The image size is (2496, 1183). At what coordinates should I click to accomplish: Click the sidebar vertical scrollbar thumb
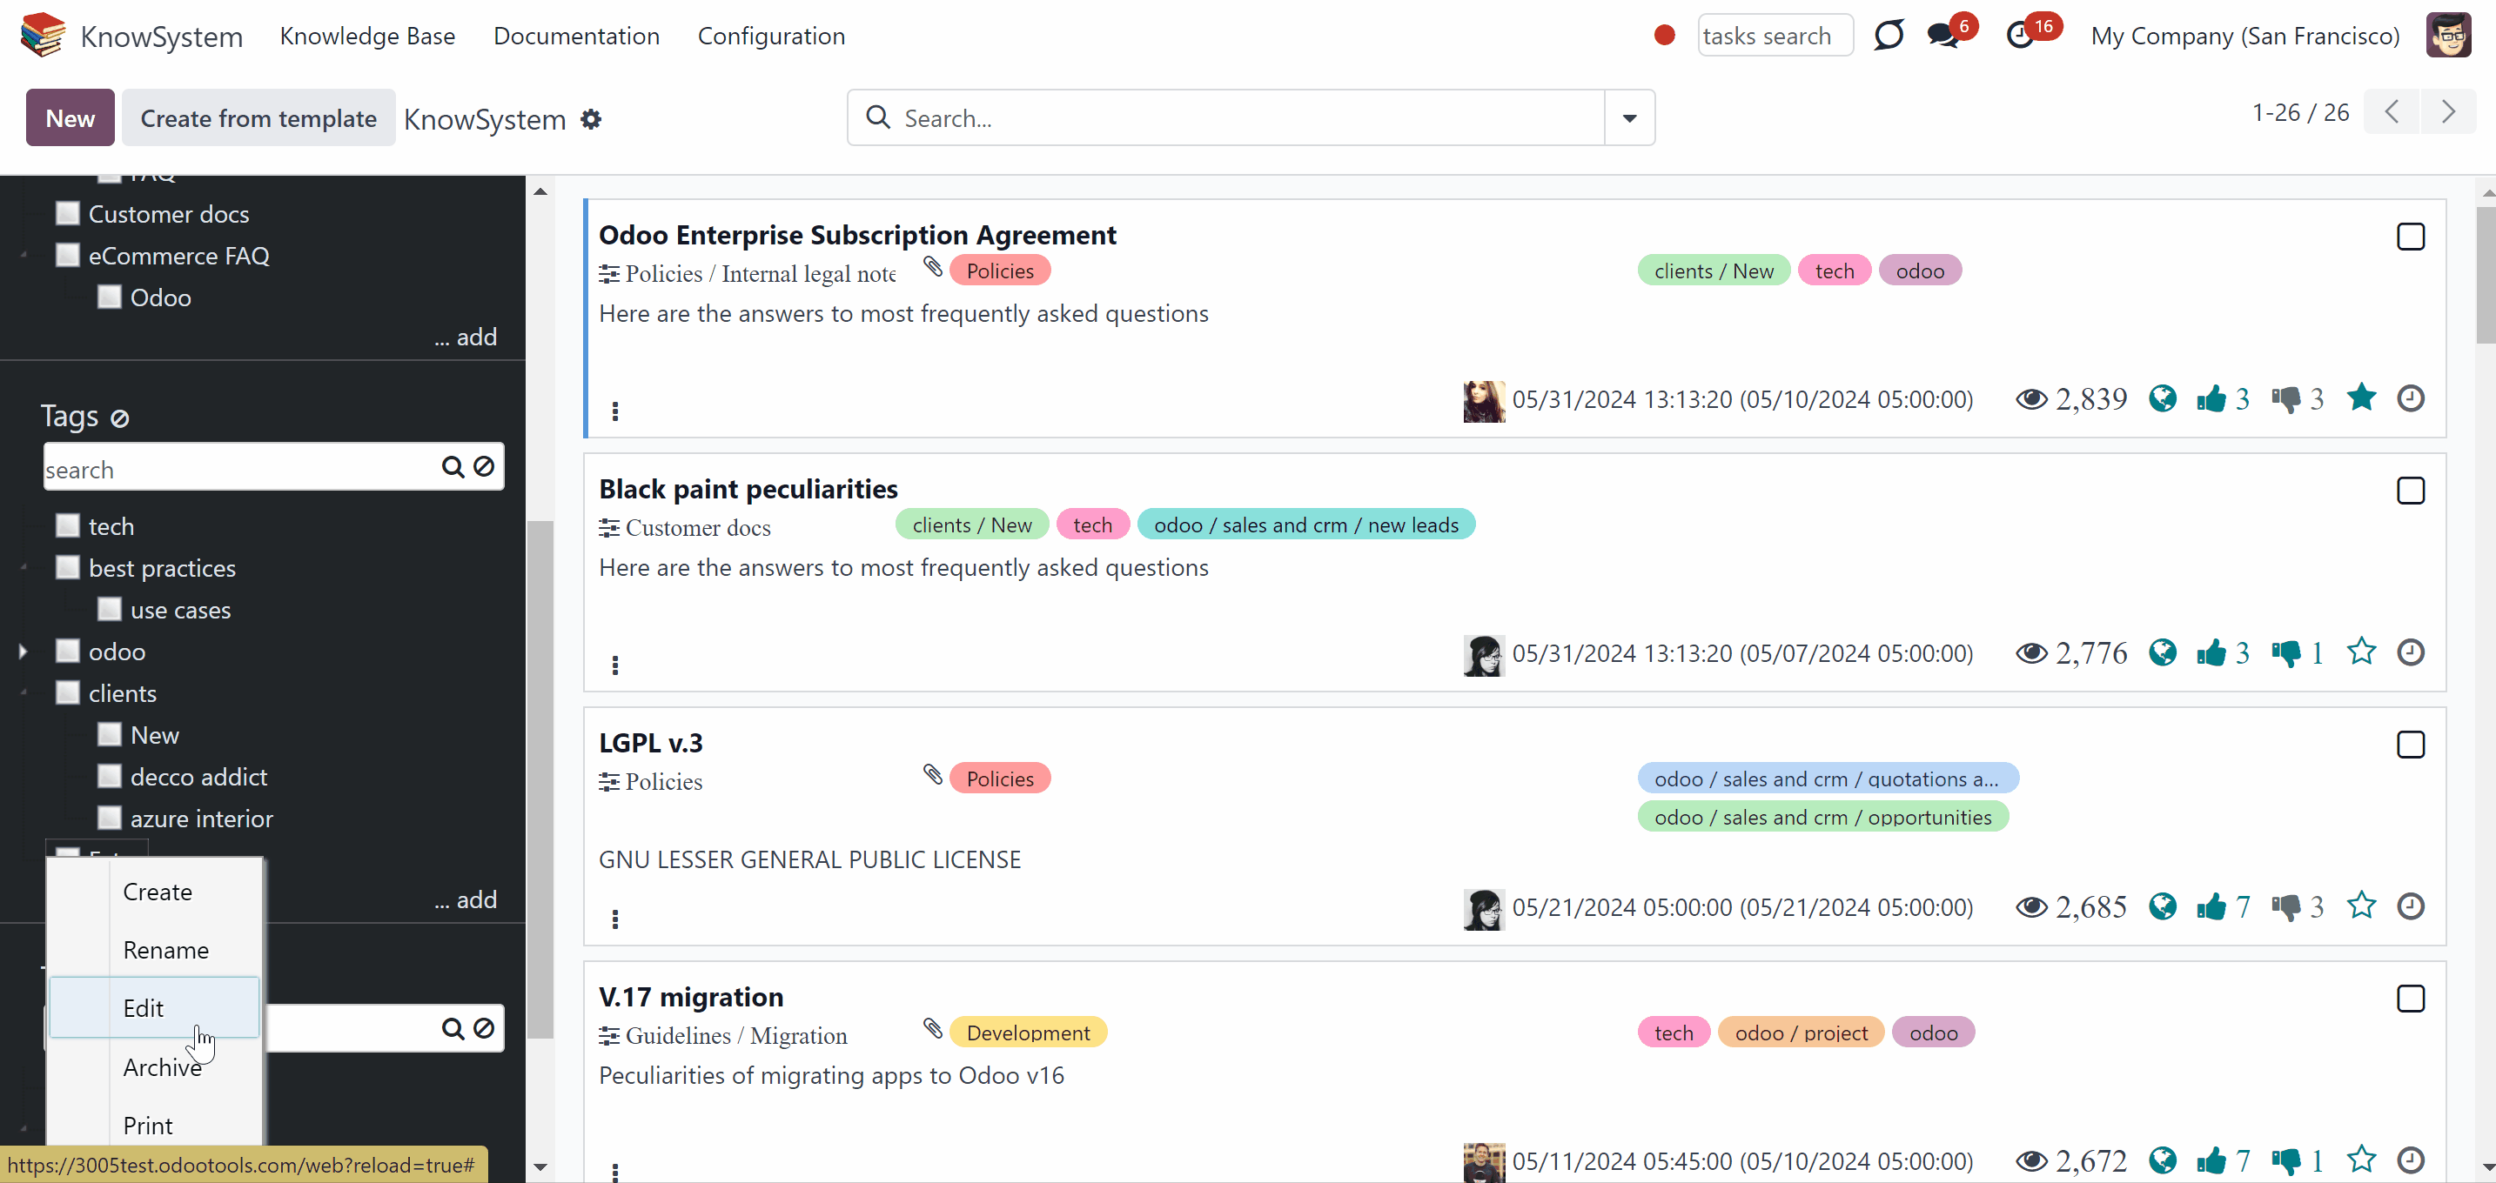click(x=540, y=779)
